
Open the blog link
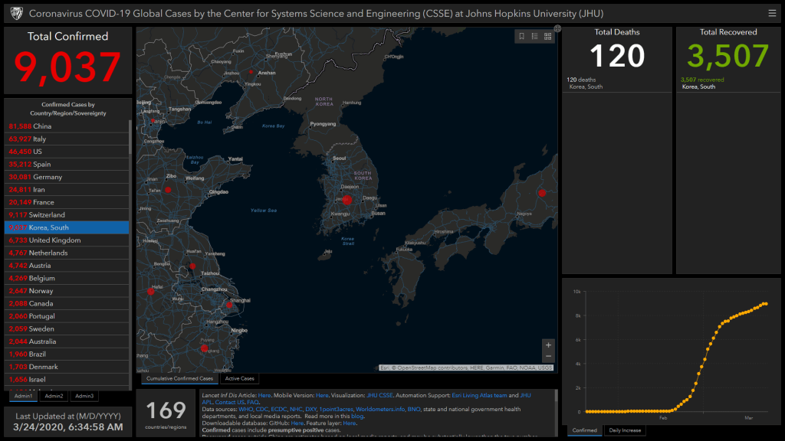(357, 416)
